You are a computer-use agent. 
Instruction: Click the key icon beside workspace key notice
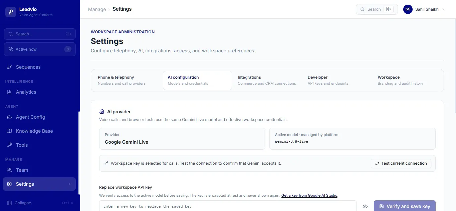pos(106,163)
